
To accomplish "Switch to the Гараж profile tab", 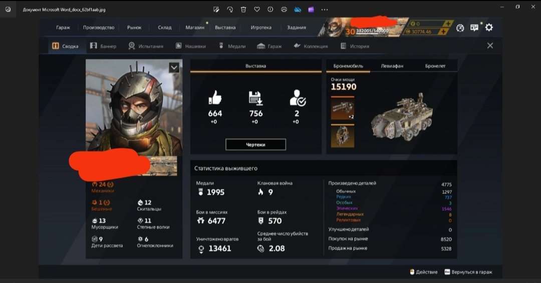I will (269, 46).
